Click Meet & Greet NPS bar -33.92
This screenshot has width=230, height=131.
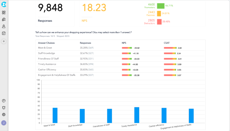coord(127,48)
